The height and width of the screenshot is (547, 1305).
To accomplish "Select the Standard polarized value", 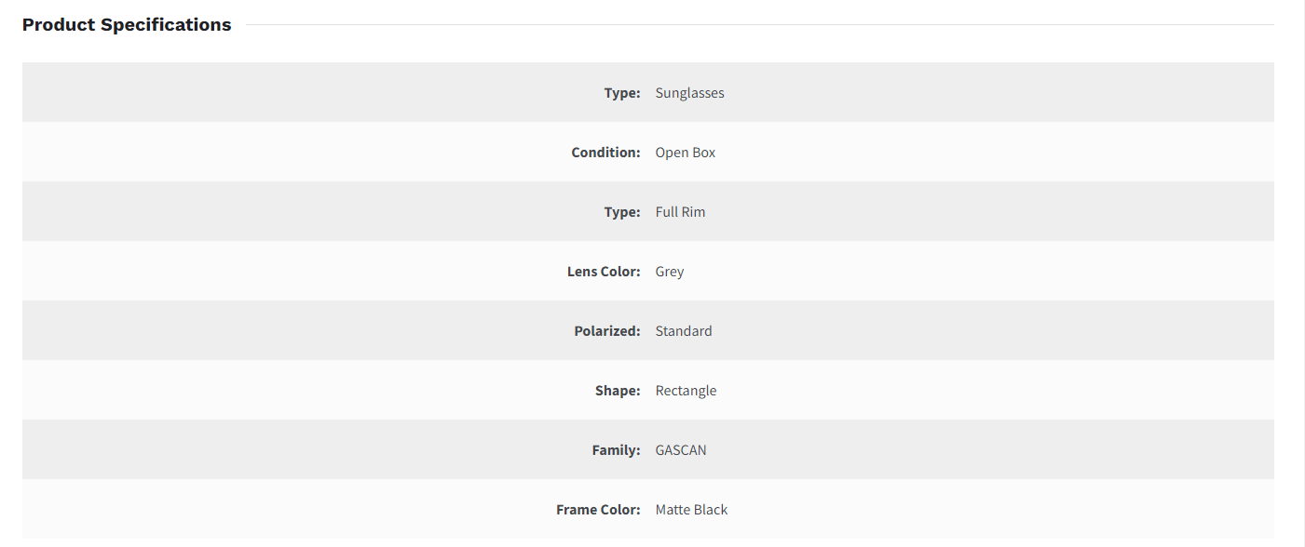I will [x=683, y=331].
